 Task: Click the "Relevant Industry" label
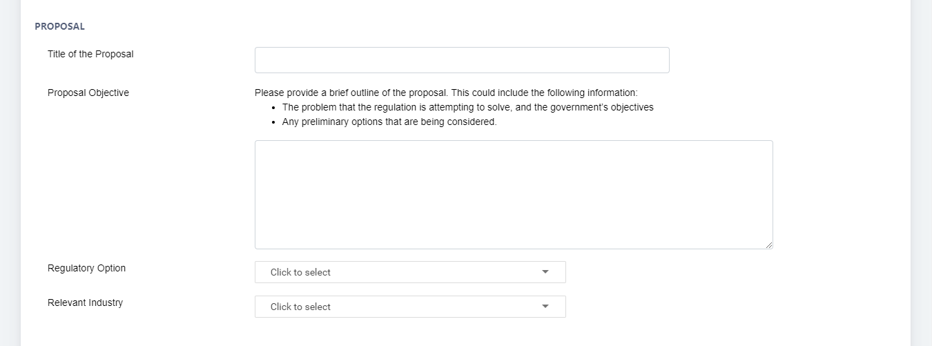[x=85, y=302]
